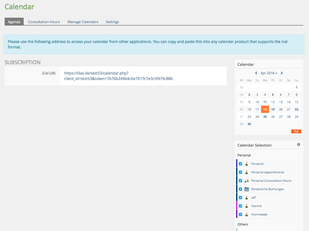
Task: Disable the Yvonneweb calendar checkbox
Action: [x=240, y=214]
